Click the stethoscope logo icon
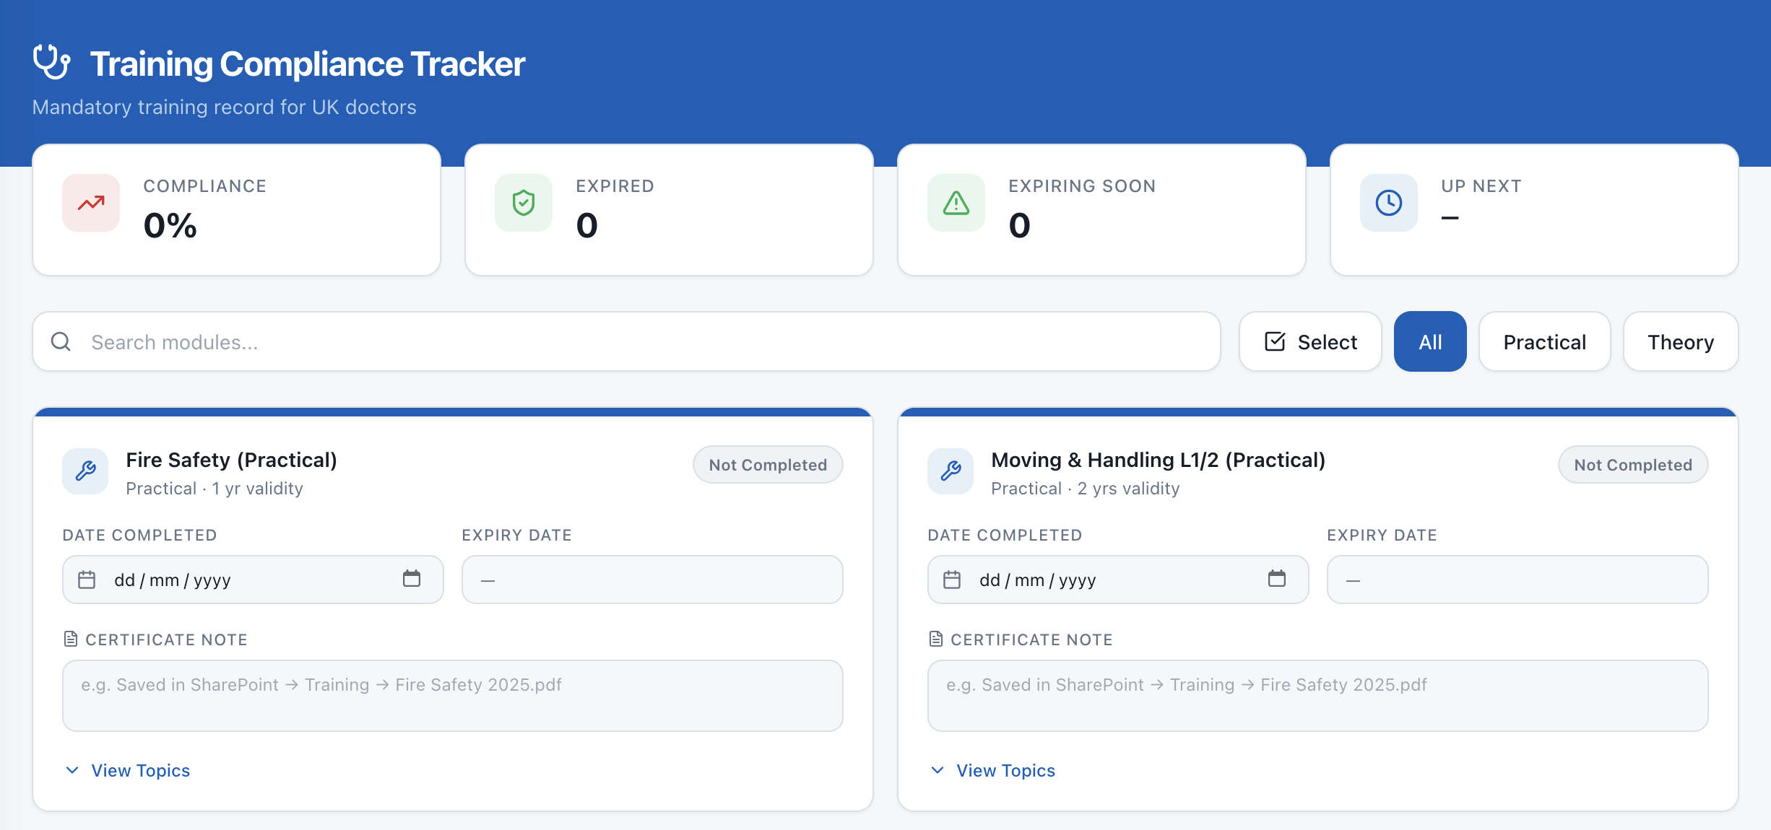Screen dimensions: 1771x830 coord(51,63)
